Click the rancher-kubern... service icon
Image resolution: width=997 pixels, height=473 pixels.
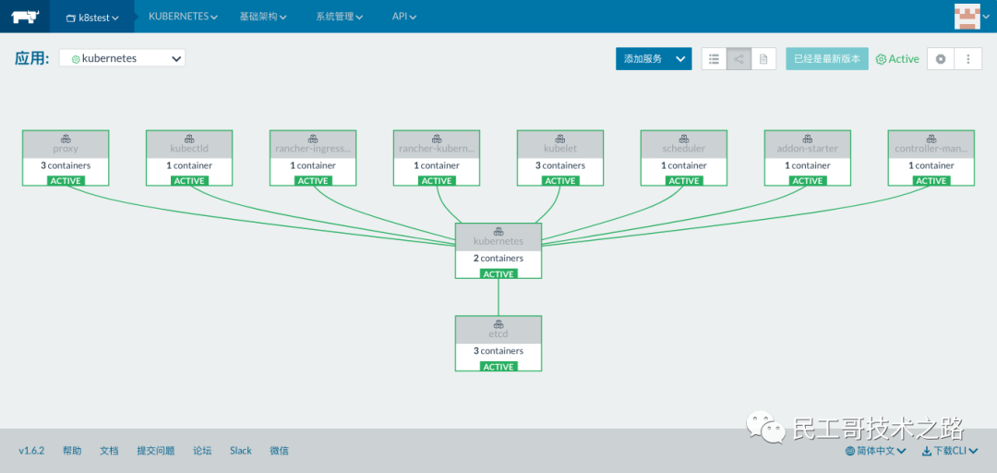pos(437,139)
